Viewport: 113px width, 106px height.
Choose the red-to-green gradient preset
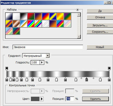pos(31,16)
